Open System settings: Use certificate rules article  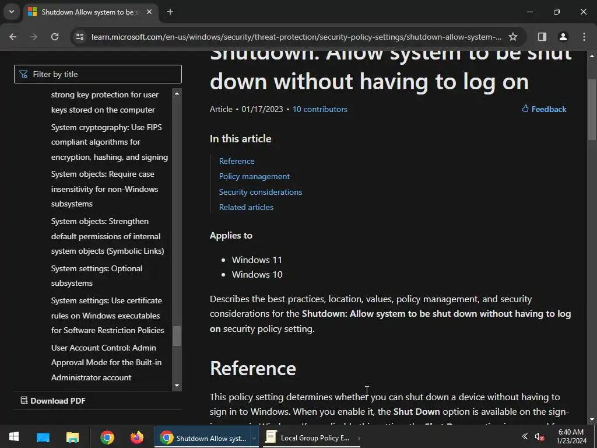click(x=107, y=316)
